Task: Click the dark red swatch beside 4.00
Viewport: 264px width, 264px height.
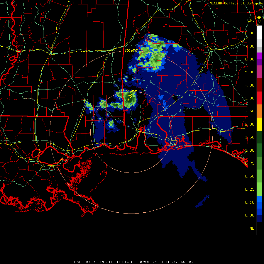Action: pos(259,85)
